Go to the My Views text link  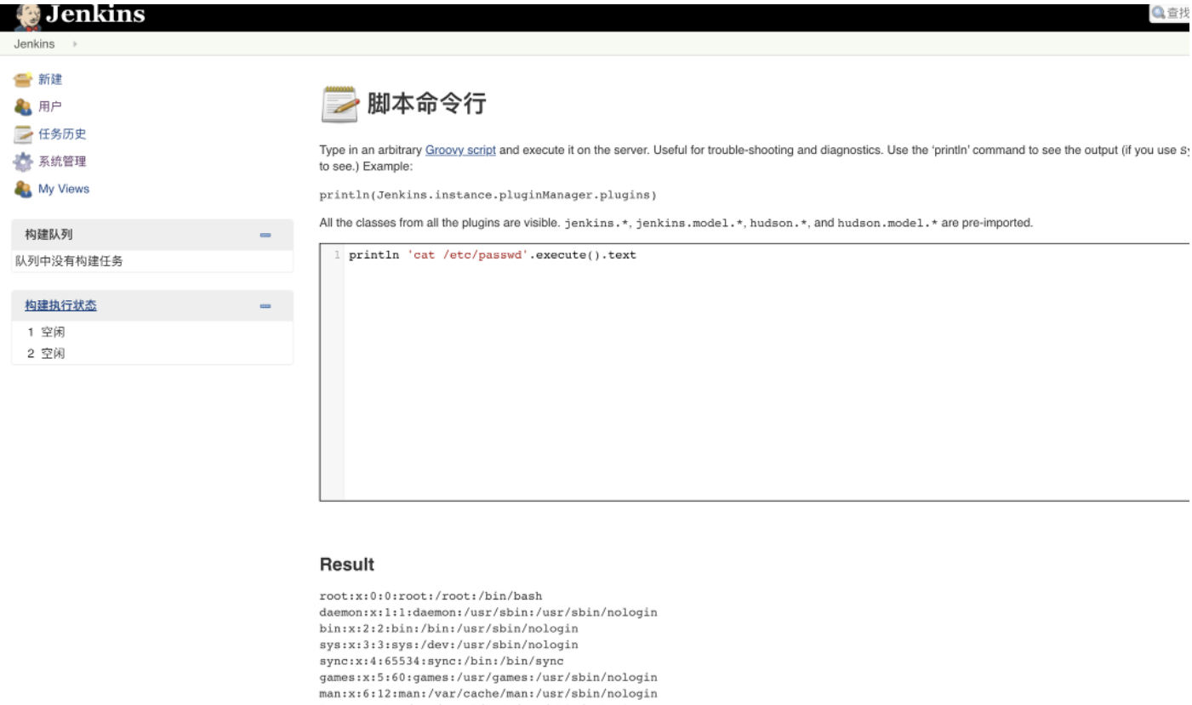(65, 189)
